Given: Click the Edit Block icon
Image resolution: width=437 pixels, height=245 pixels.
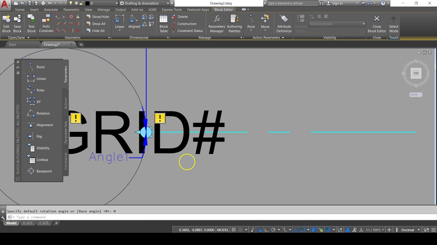Looking at the screenshot, I should (6, 24).
